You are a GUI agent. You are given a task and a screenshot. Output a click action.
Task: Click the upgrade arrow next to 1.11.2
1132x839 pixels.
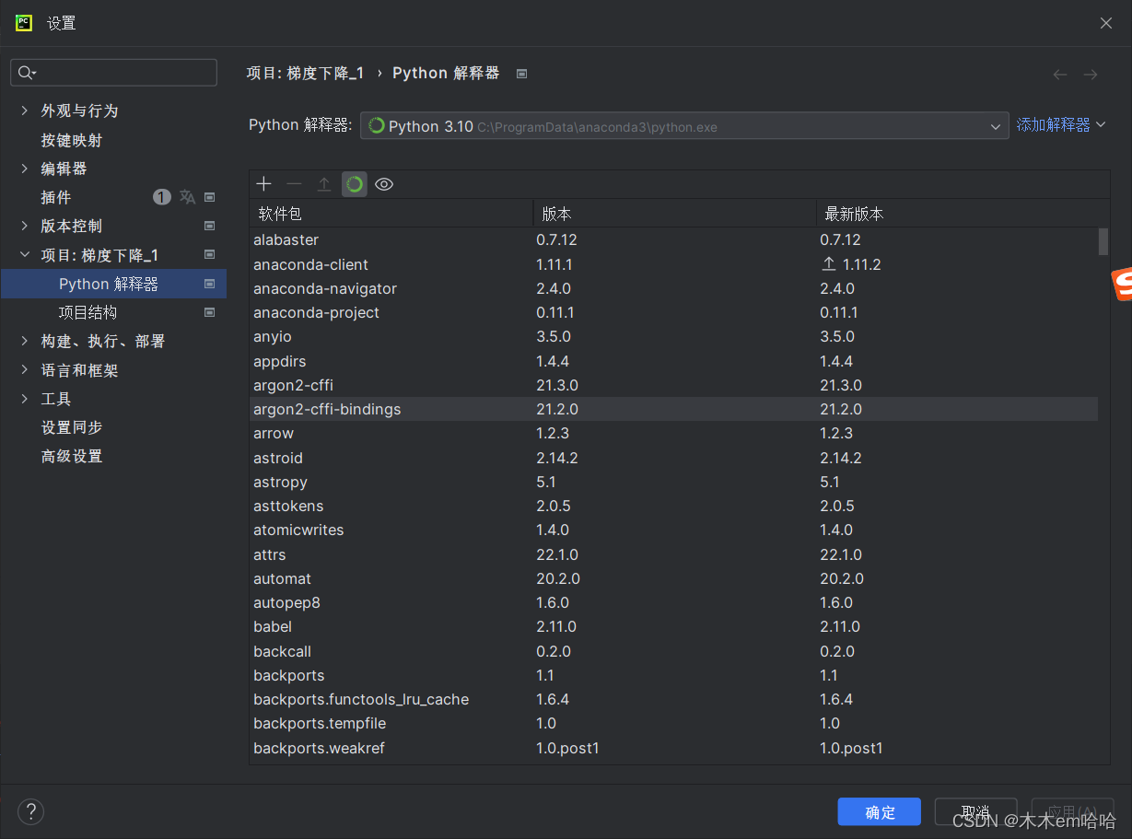pyautogui.click(x=829, y=264)
